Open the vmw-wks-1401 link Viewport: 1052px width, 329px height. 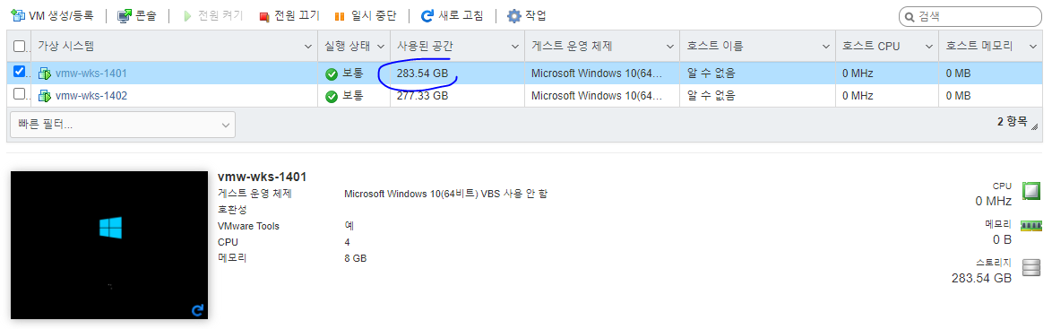(x=91, y=74)
